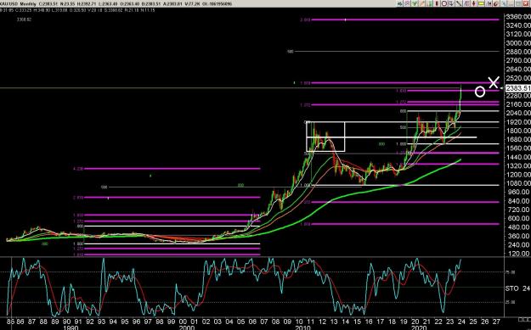Click the 1800.00 price axis label

[517, 131]
